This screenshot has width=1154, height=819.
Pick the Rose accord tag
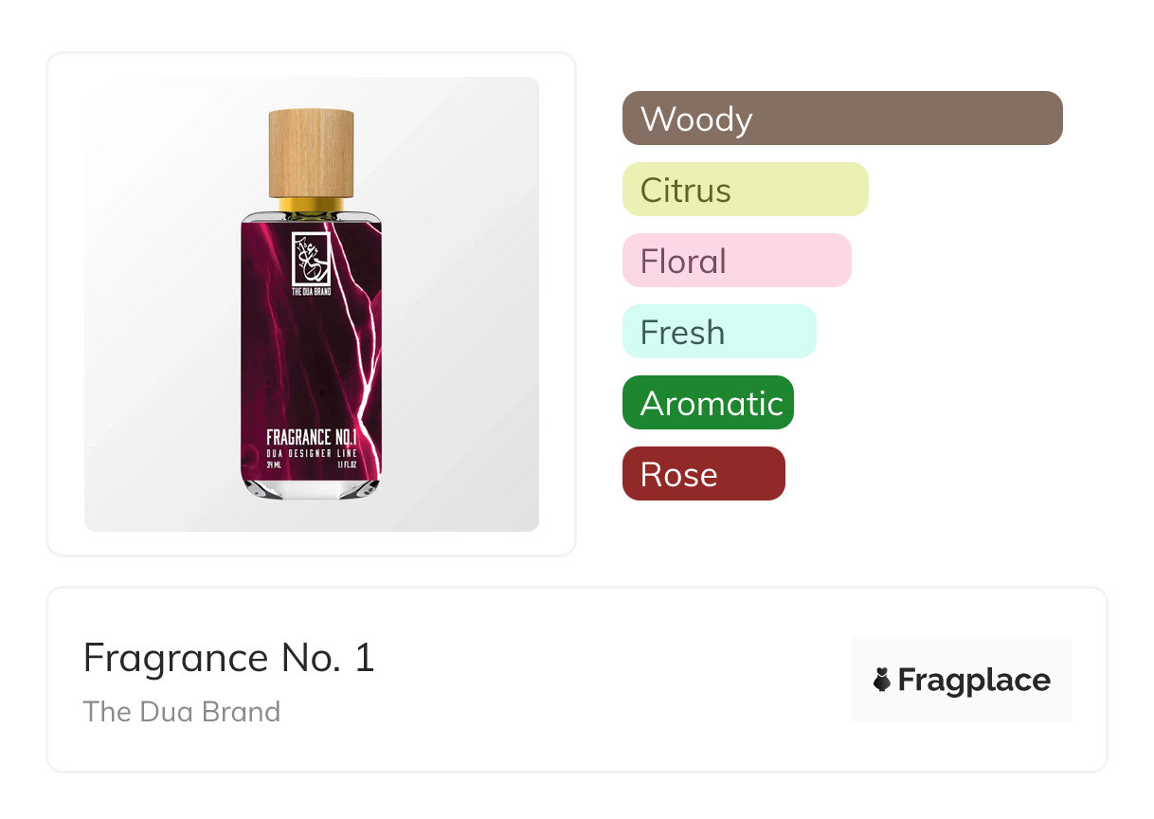point(703,474)
